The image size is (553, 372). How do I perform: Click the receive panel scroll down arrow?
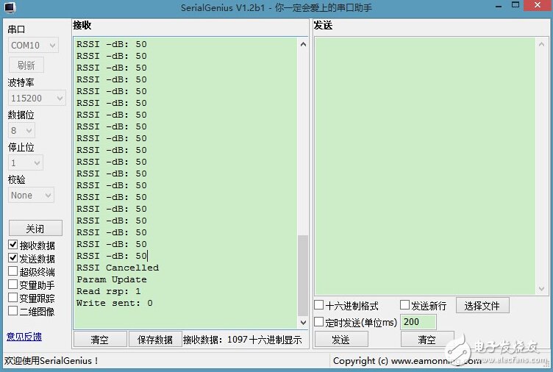point(303,322)
